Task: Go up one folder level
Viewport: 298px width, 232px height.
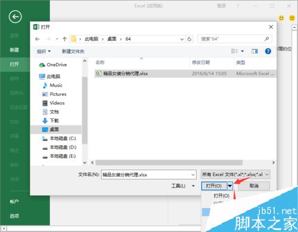Action: point(64,39)
